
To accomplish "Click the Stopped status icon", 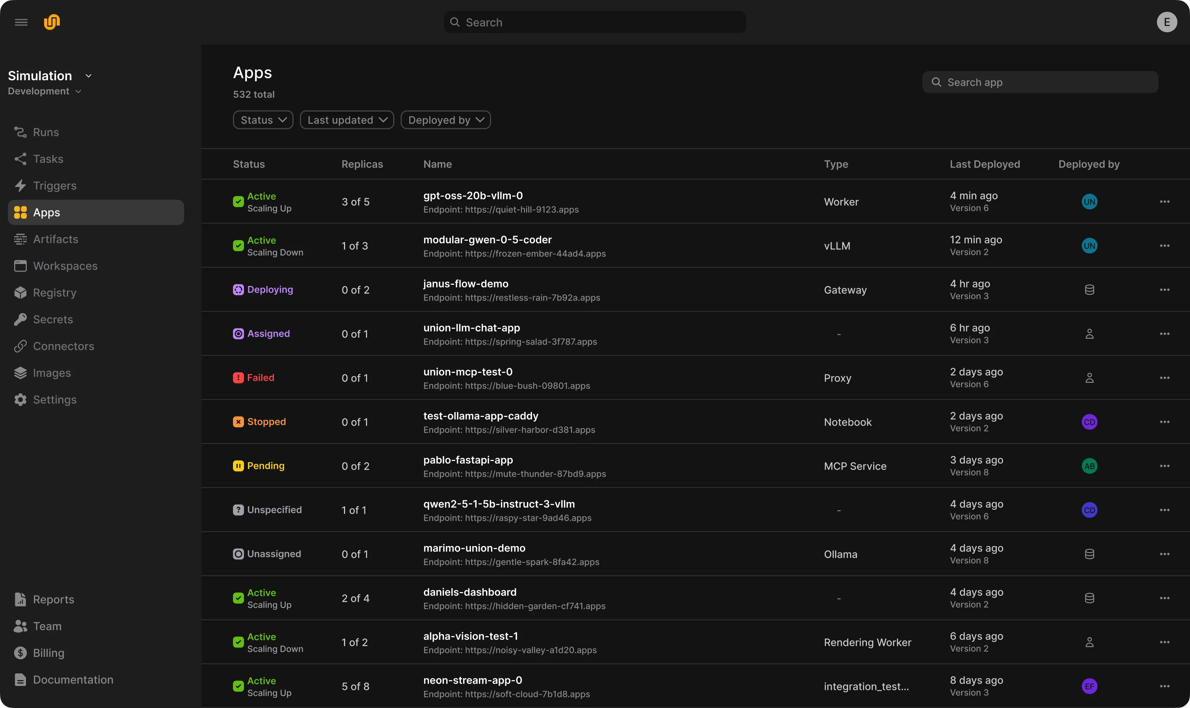I will tap(238, 422).
